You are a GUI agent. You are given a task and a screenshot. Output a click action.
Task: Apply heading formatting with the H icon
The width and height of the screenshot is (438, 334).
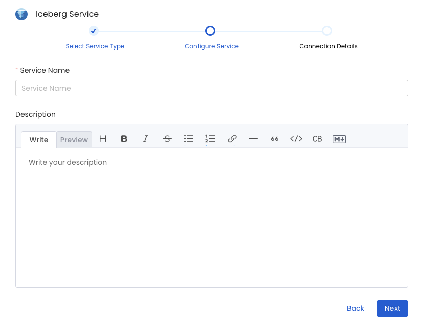coord(103,138)
